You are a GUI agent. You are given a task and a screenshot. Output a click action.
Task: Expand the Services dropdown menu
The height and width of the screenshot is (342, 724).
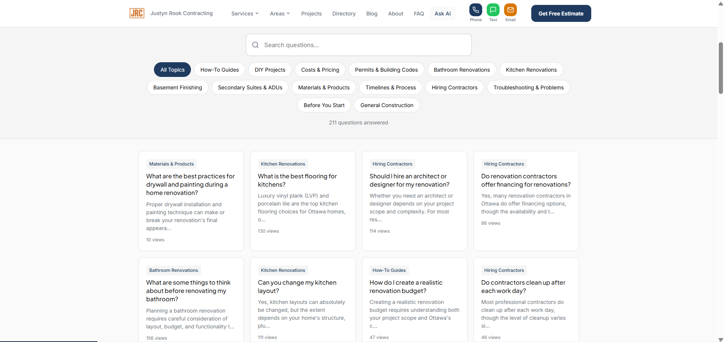pyautogui.click(x=245, y=14)
